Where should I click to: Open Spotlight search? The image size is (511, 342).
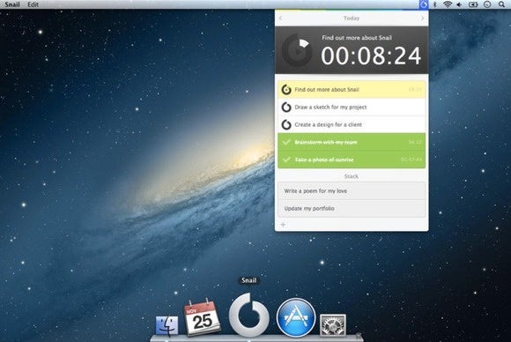click(501, 4)
